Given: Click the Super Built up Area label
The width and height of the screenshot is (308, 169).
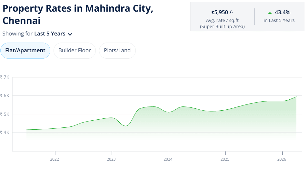Looking at the screenshot, I should click(x=222, y=26).
